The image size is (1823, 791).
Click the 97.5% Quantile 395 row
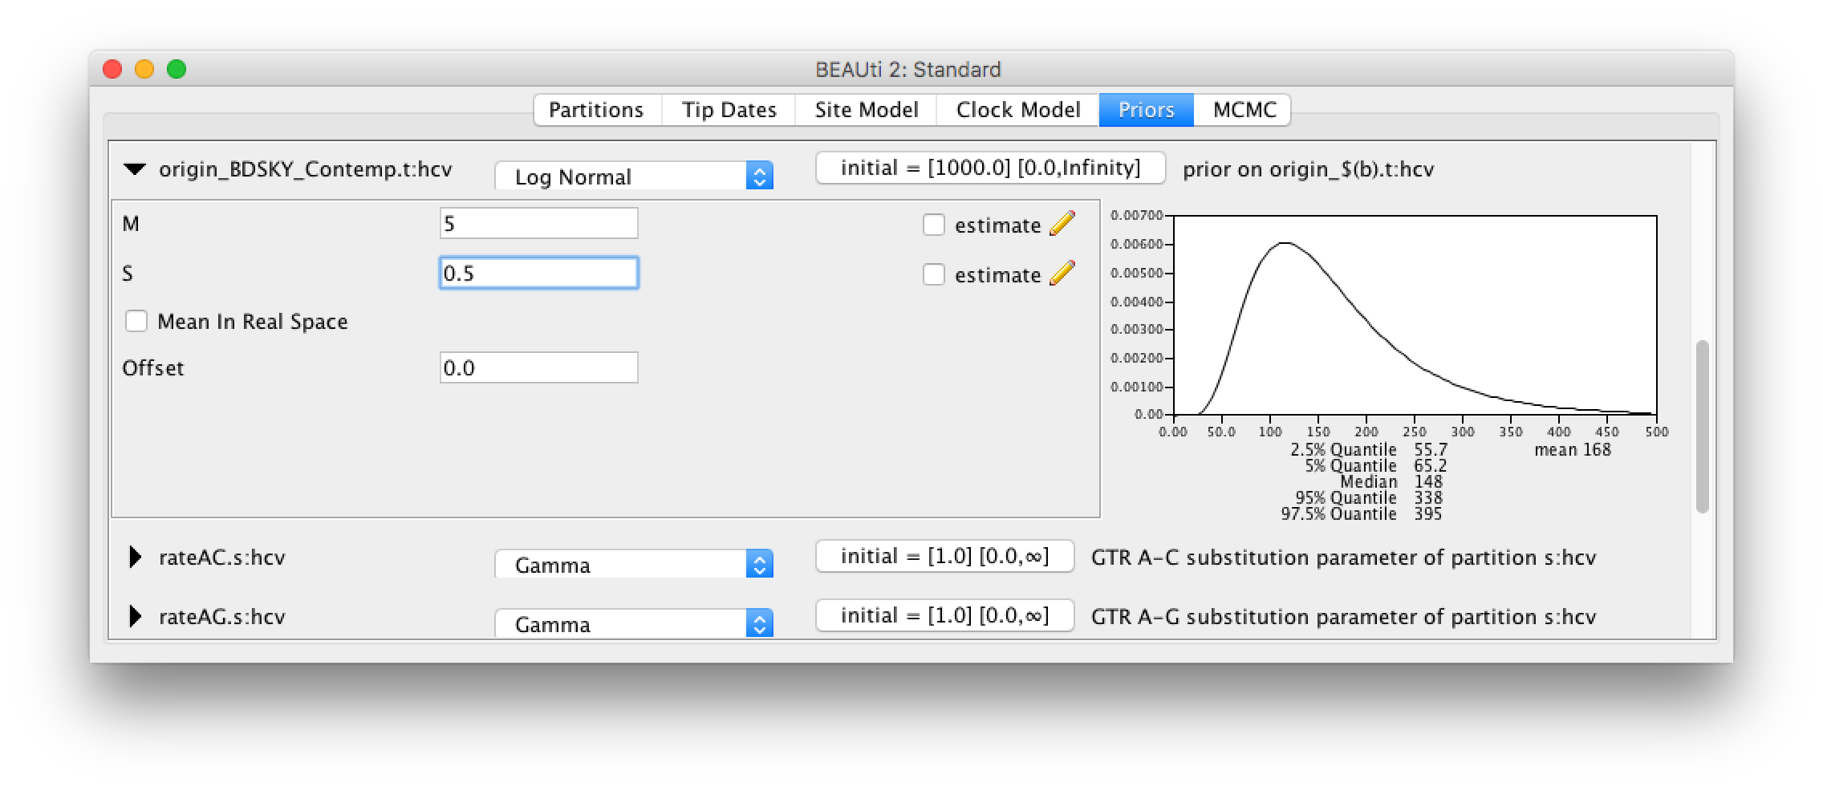tap(1362, 514)
